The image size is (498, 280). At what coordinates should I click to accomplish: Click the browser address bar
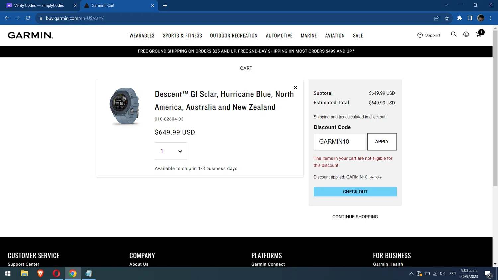click(x=232, y=18)
